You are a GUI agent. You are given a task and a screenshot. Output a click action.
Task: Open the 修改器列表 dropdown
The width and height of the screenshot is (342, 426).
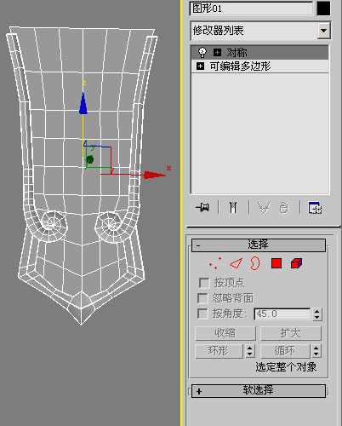[x=324, y=31]
